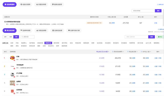The height and width of the screenshot is (96, 164).
Task: Click the info icon beside 预估投放费用
Action: pyautogui.click(x=113, y=52)
